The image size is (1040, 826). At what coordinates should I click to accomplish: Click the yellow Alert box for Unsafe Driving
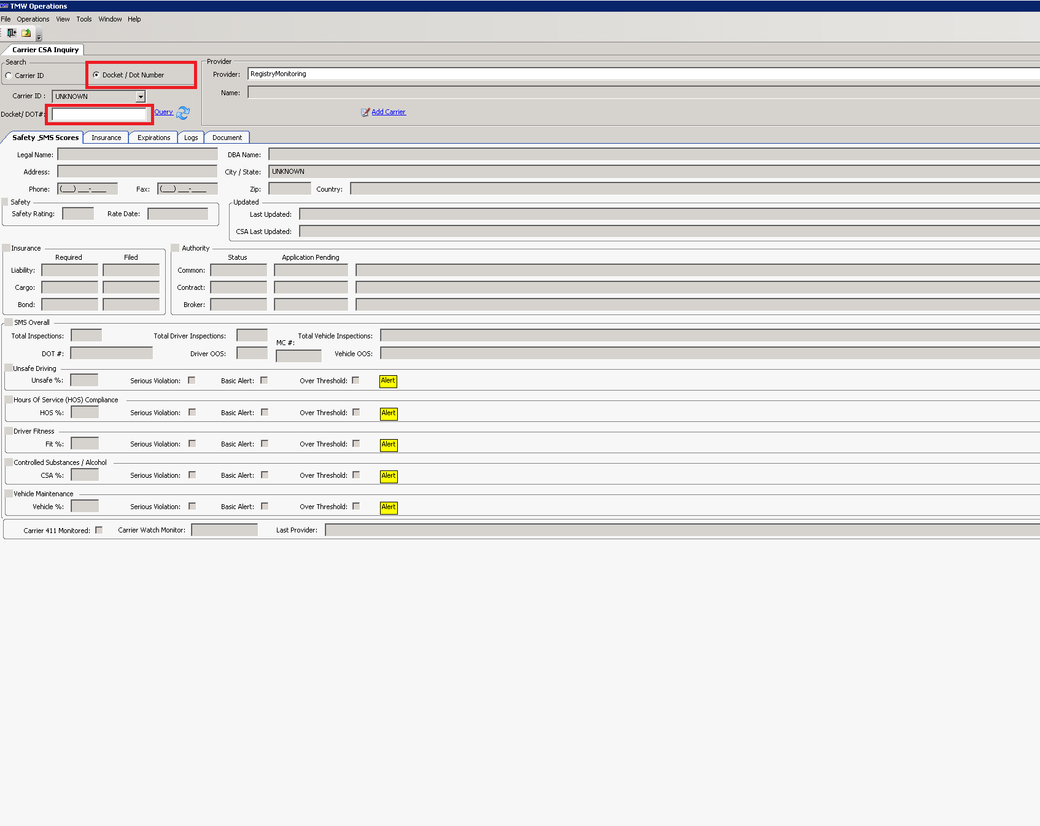[x=388, y=381]
